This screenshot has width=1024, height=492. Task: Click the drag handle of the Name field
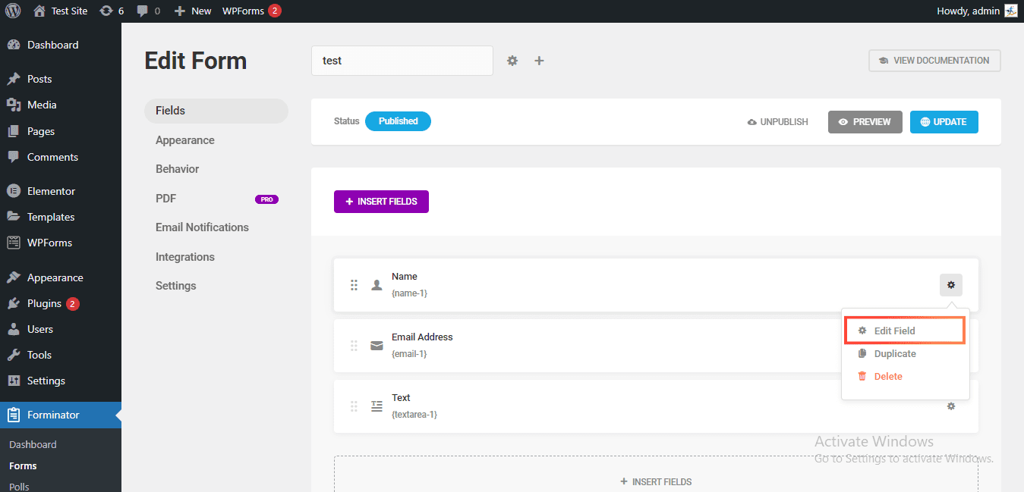click(x=354, y=284)
